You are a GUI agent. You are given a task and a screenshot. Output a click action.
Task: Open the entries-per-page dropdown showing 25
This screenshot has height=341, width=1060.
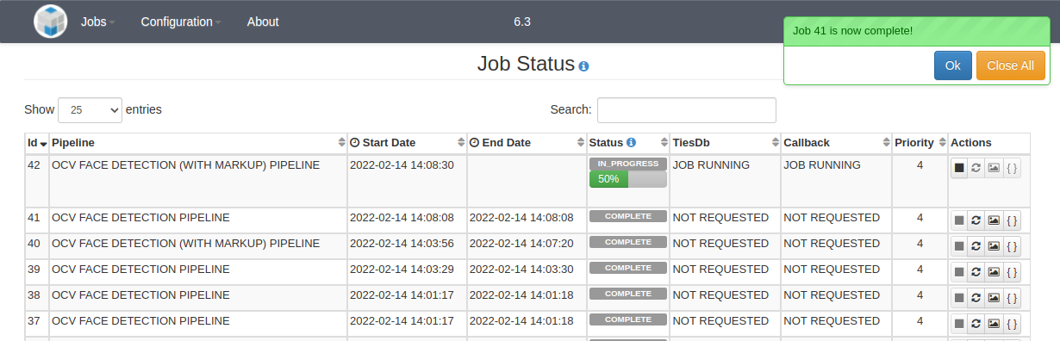pyautogui.click(x=90, y=110)
